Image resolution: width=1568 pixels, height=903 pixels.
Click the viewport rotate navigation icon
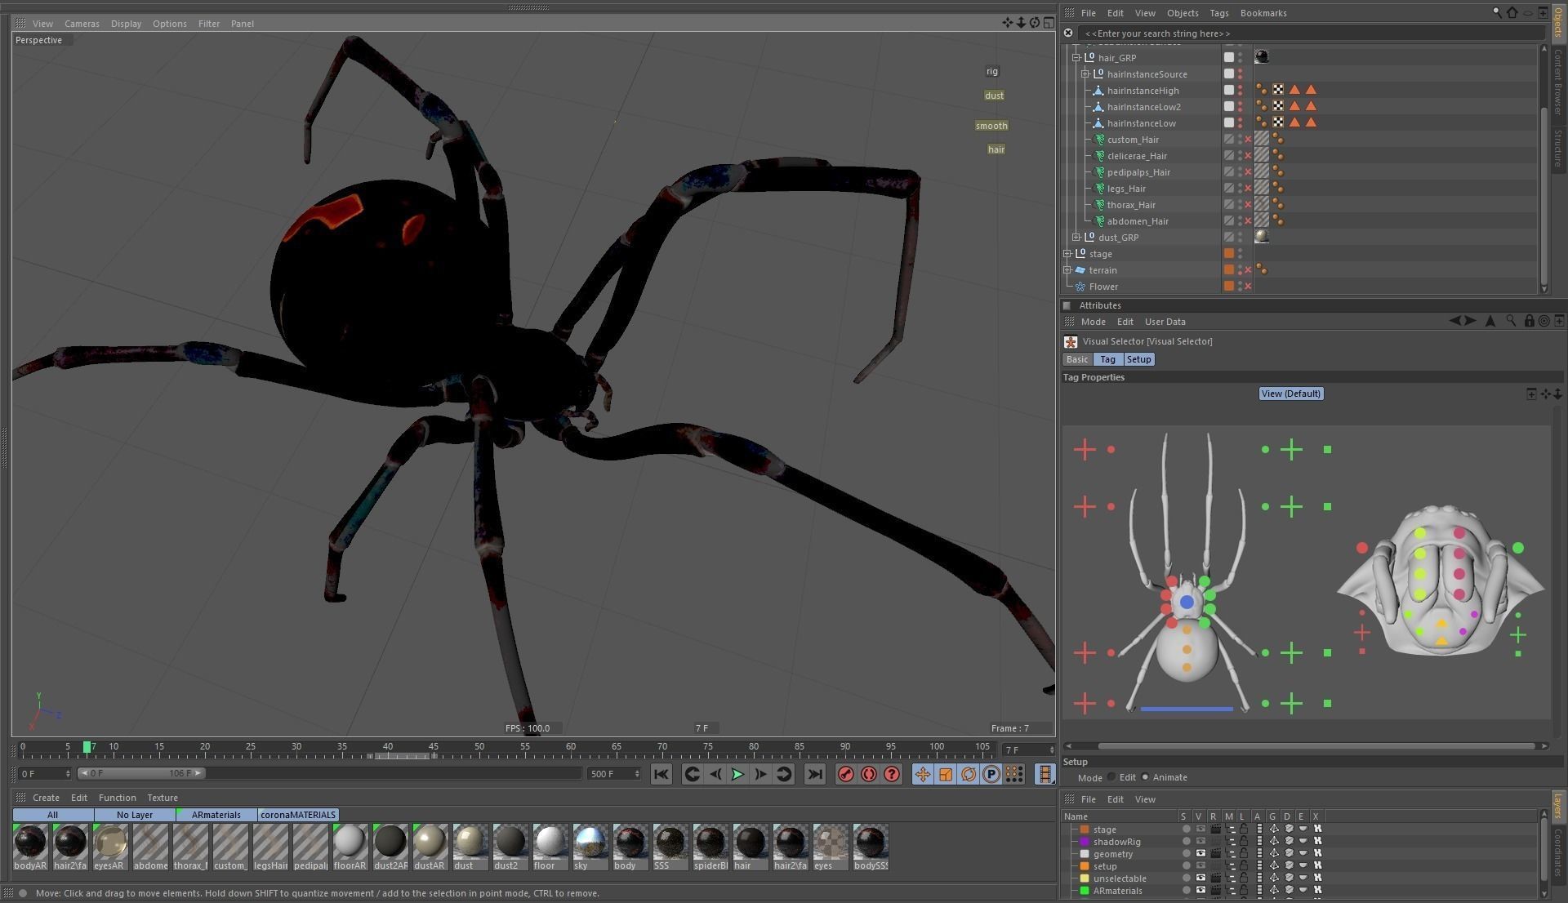tap(1035, 23)
